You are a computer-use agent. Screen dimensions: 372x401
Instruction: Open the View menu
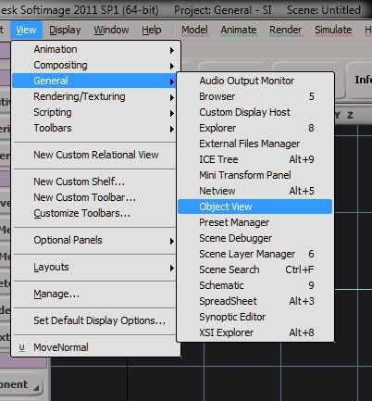coord(26,30)
